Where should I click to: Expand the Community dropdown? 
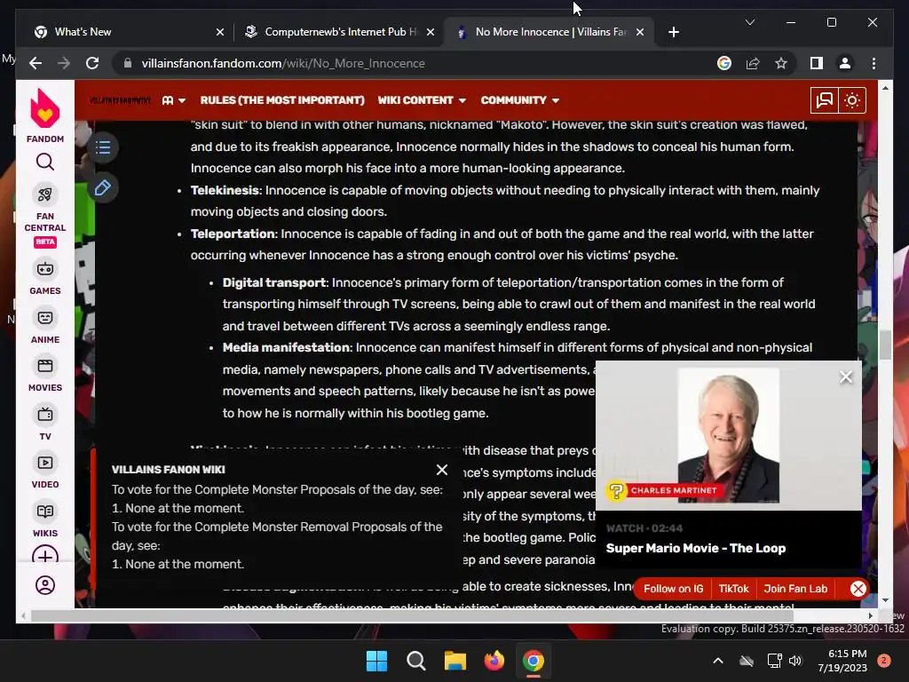pyautogui.click(x=520, y=100)
